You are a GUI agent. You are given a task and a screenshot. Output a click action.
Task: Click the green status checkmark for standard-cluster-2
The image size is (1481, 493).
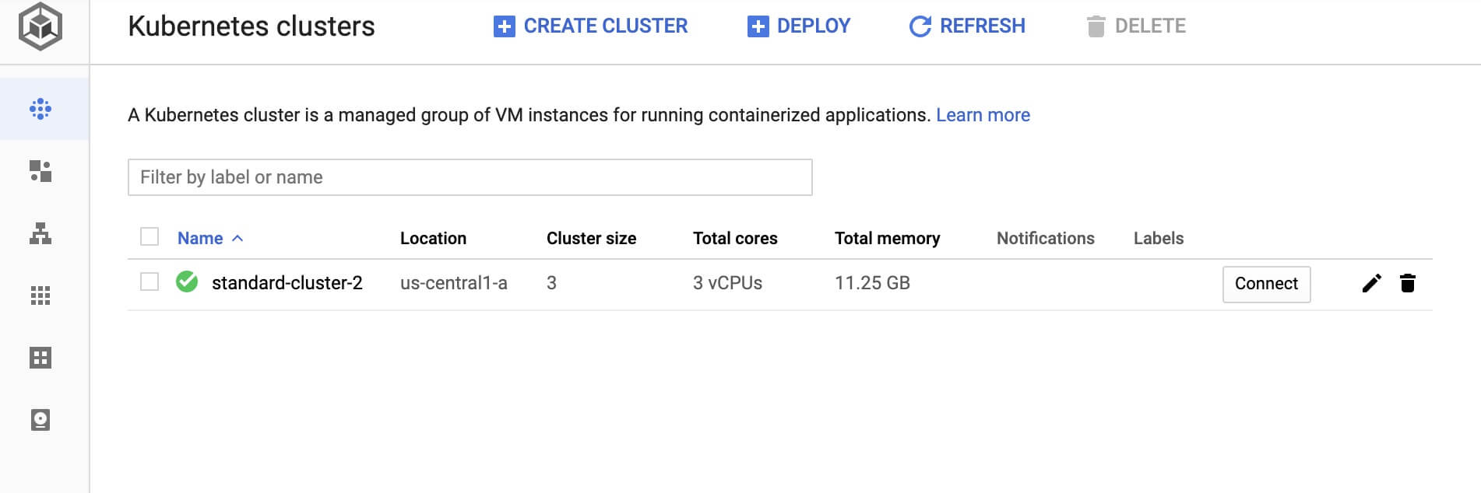187,281
